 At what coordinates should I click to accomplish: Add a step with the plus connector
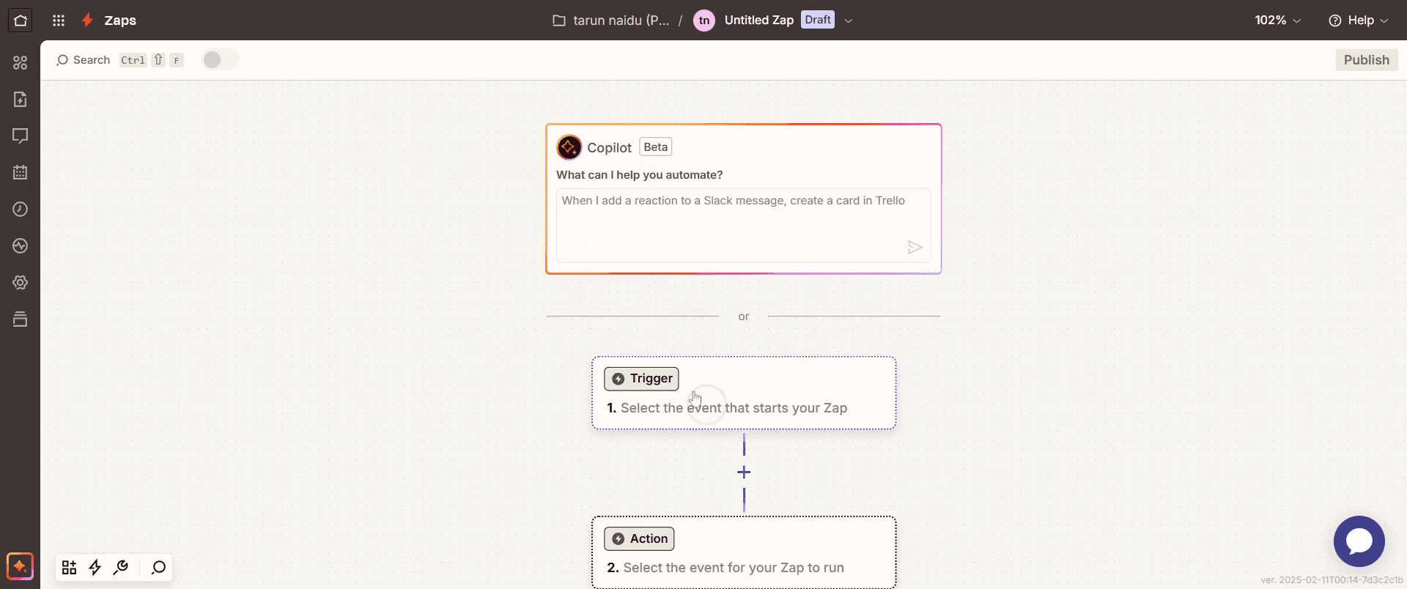[744, 473]
